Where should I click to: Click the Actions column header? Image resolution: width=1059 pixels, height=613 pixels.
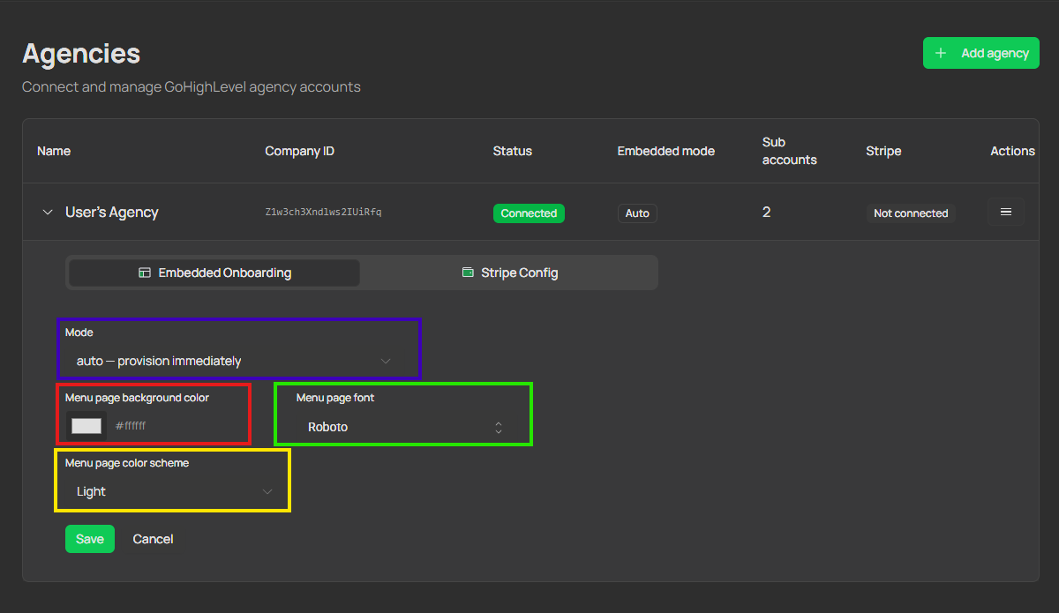pyautogui.click(x=1012, y=151)
